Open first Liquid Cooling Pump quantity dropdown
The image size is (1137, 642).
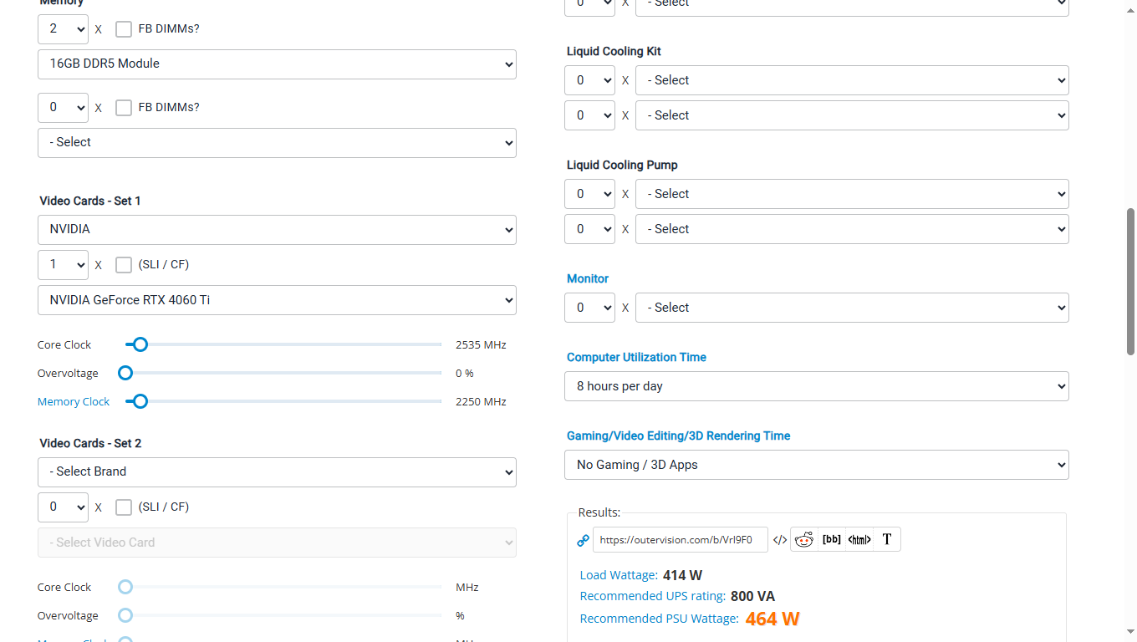click(x=589, y=195)
